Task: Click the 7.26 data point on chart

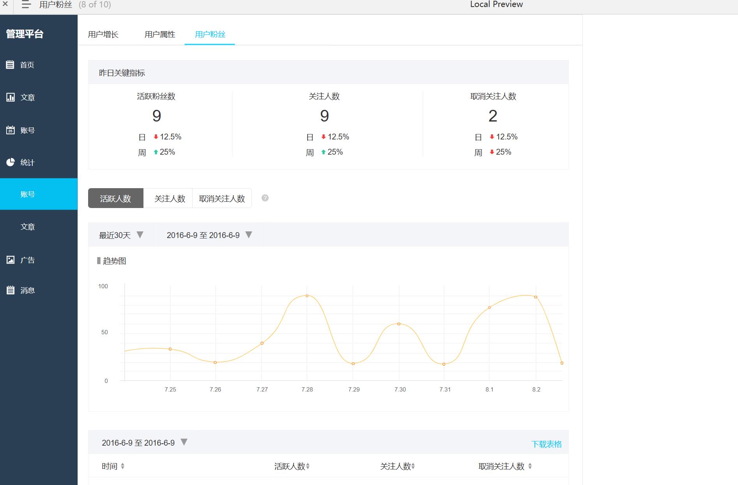Action: point(215,362)
